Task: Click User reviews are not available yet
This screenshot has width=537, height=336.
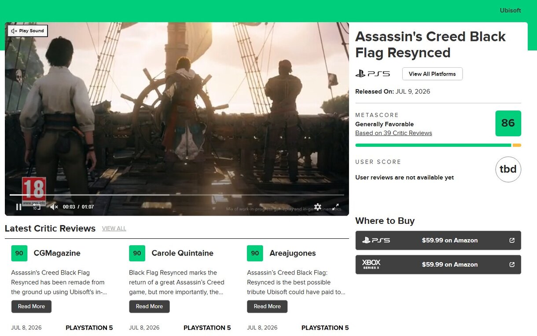Action: click(405, 178)
